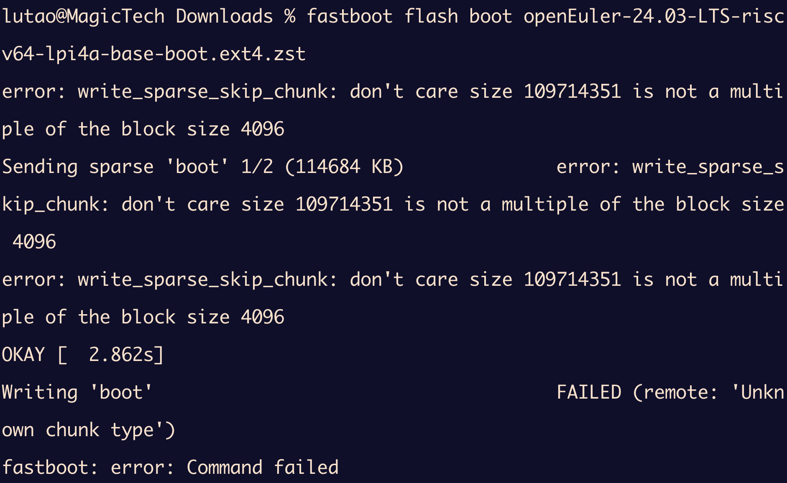Click the Command failed message
The height and width of the screenshot is (483, 787).
pyautogui.click(x=262, y=468)
